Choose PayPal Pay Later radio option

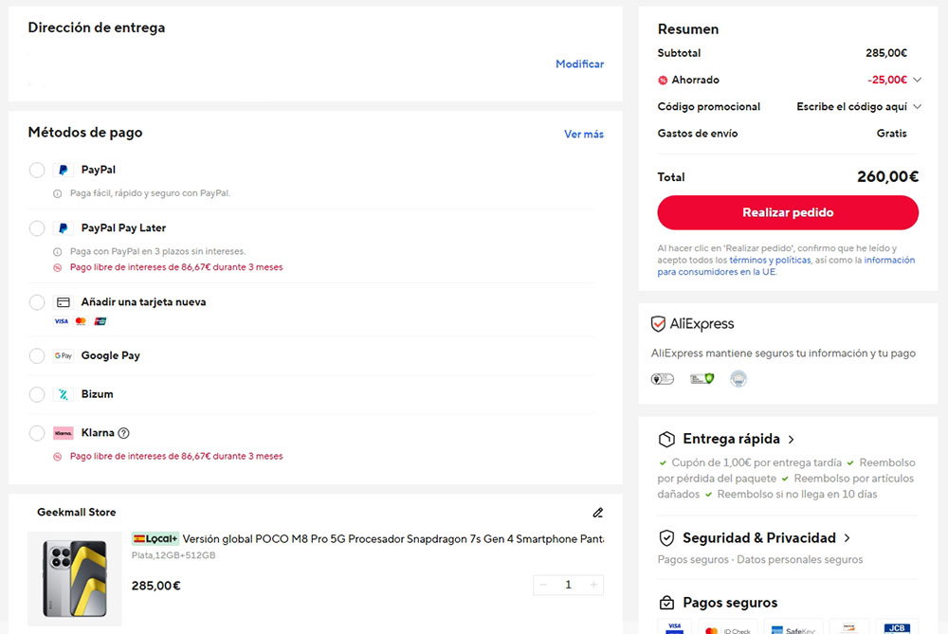pyautogui.click(x=37, y=227)
